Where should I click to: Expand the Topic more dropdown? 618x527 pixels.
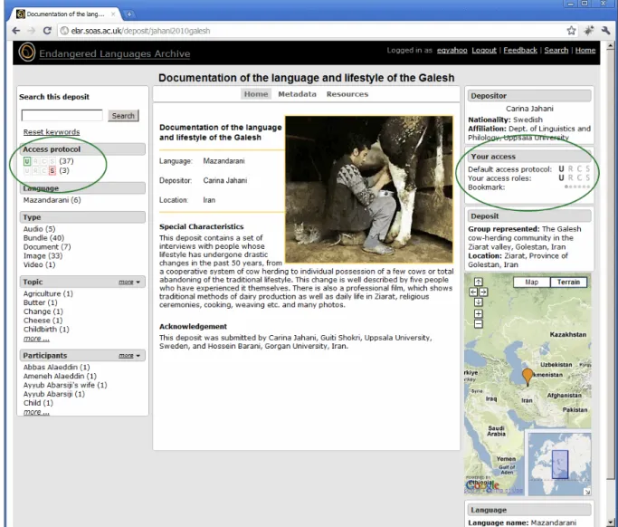pyautogui.click(x=129, y=282)
